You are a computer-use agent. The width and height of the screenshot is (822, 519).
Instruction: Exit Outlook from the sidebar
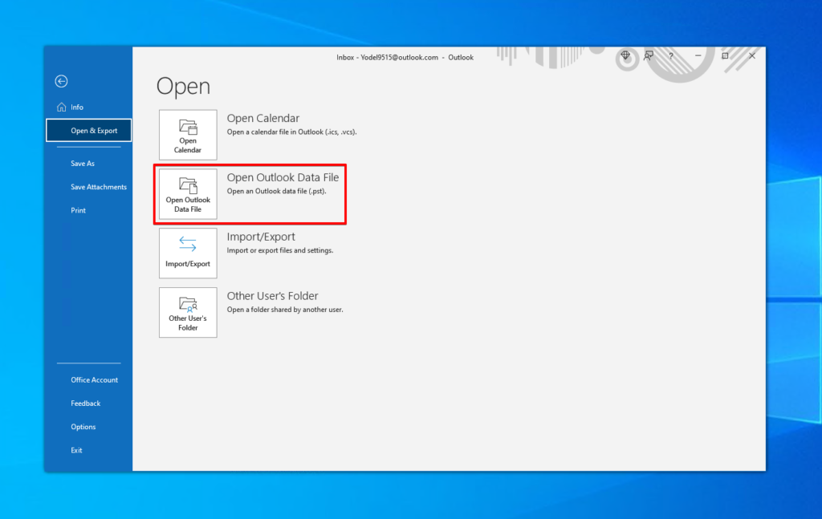(x=75, y=450)
